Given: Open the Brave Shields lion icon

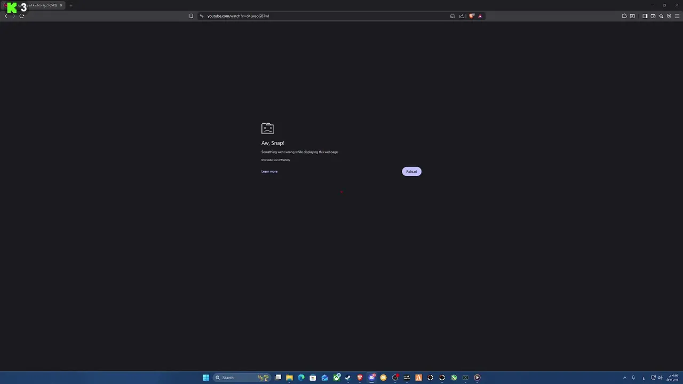Looking at the screenshot, I should (x=471, y=16).
